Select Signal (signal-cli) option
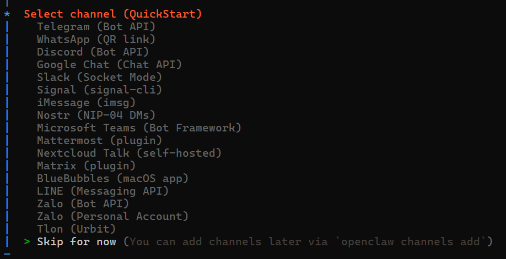 tap(99, 90)
